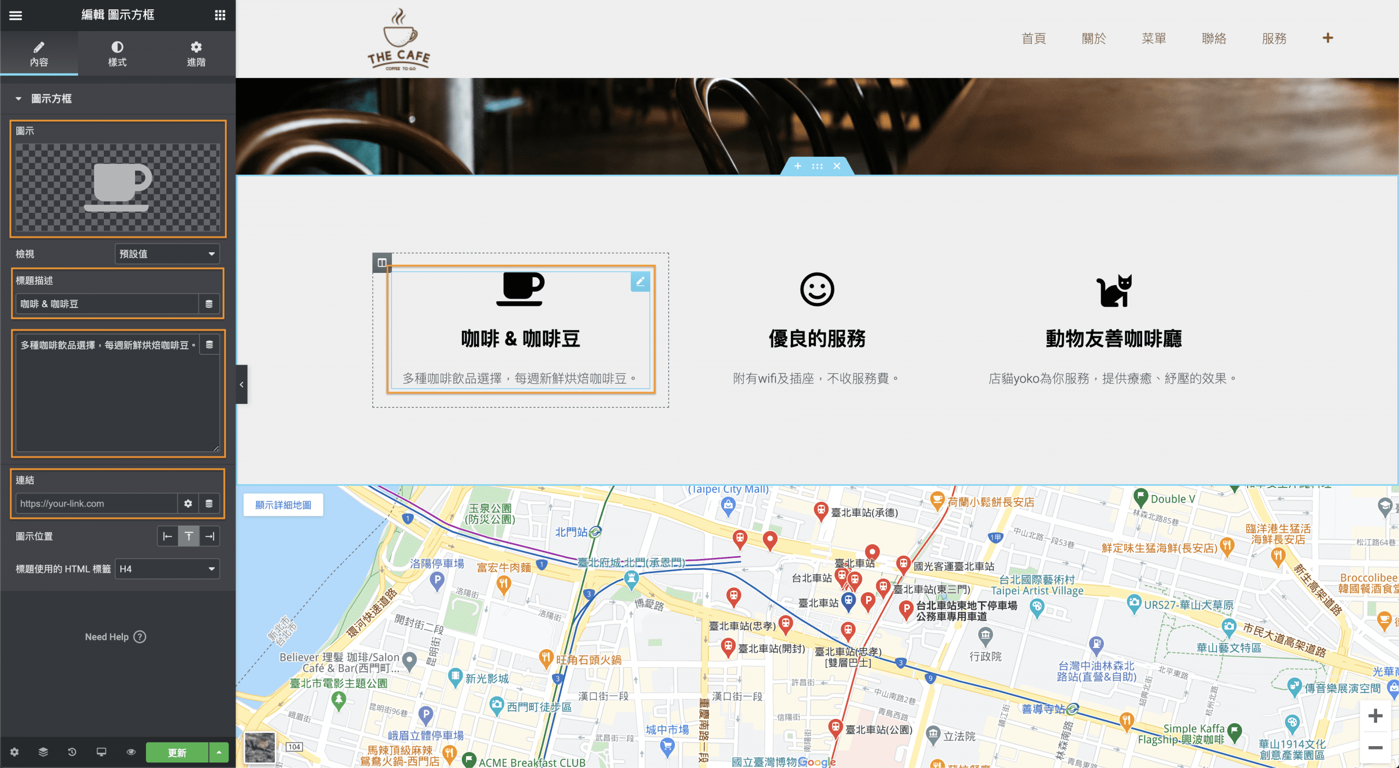Click the edit column handle icon
1399x768 pixels.
tap(382, 263)
